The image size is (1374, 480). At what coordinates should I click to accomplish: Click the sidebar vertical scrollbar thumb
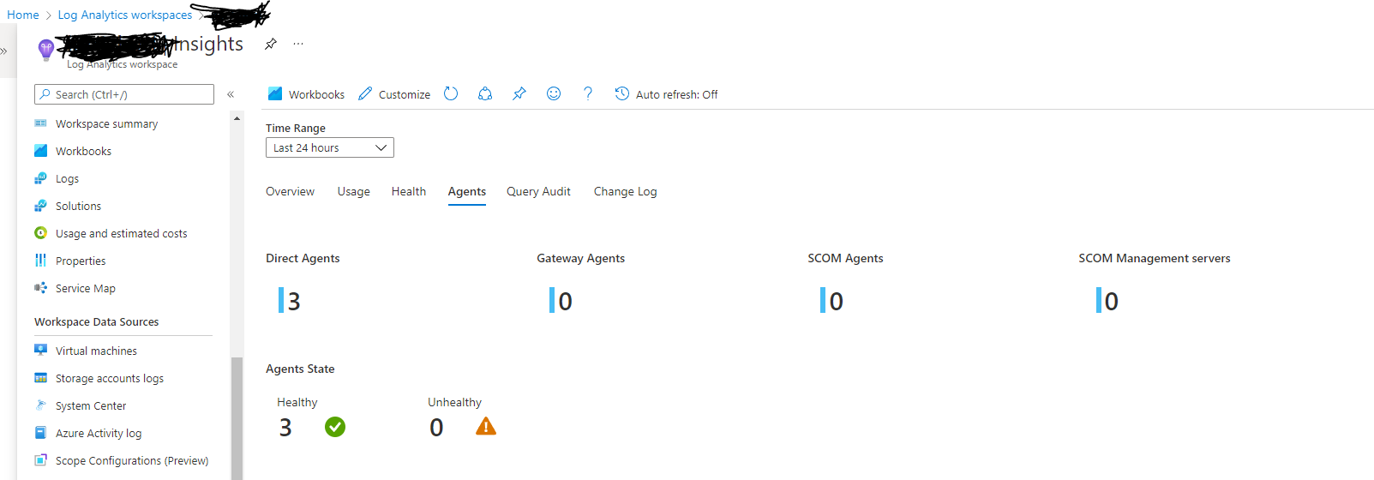[x=237, y=418]
